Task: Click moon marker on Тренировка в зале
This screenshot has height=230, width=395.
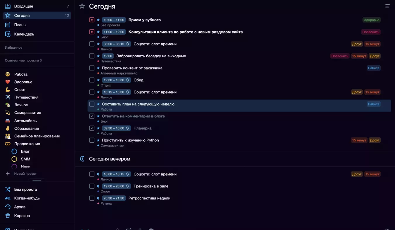Action: coord(98,186)
